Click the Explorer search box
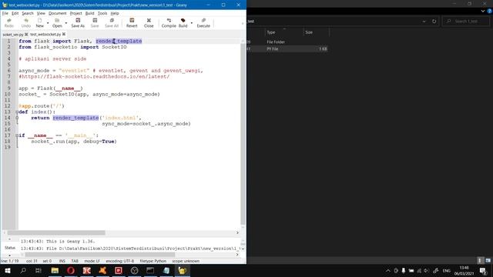Screen dimensions: 493x277 (466, 22)
